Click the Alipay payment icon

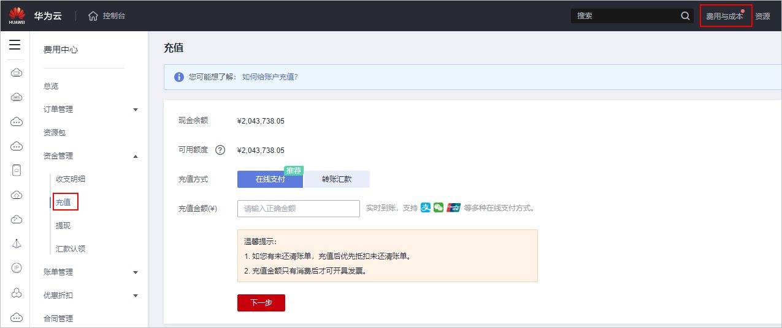426,207
